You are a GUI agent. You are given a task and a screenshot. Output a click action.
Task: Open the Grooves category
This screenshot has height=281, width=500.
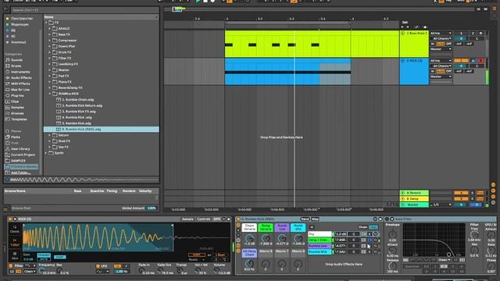[17, 113]
